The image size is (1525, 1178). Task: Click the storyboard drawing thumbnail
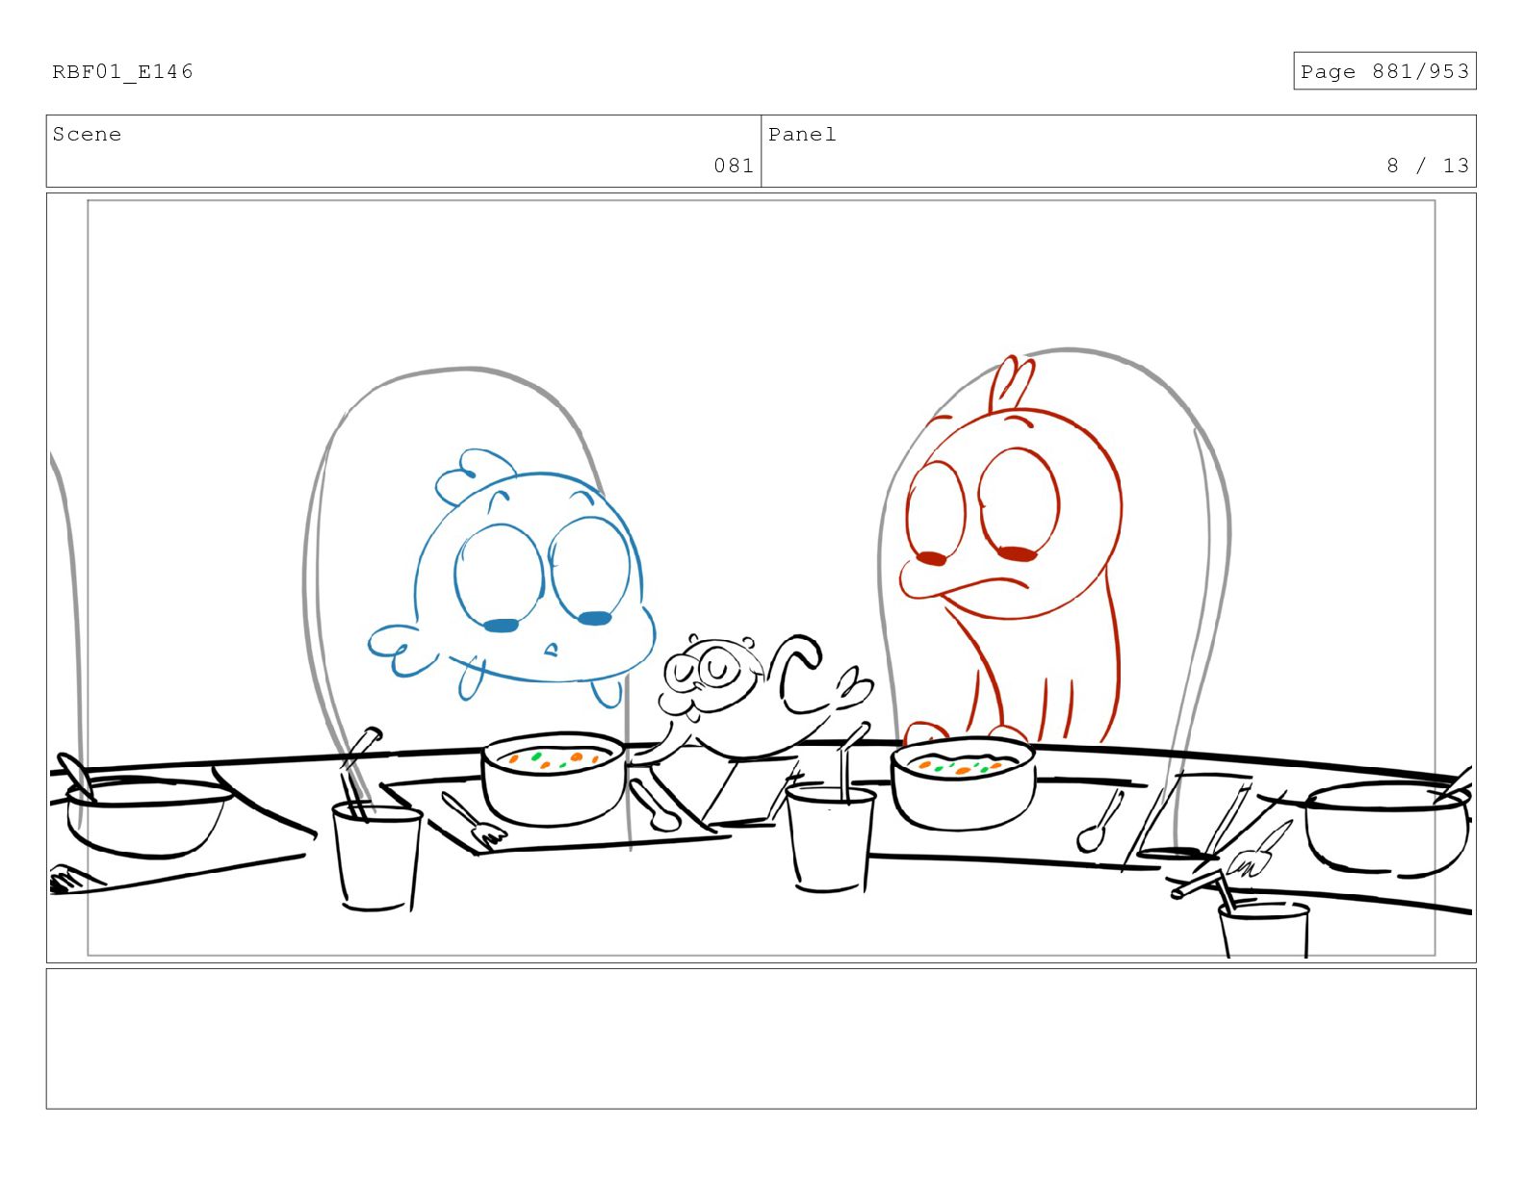click(x=762, y=577)
